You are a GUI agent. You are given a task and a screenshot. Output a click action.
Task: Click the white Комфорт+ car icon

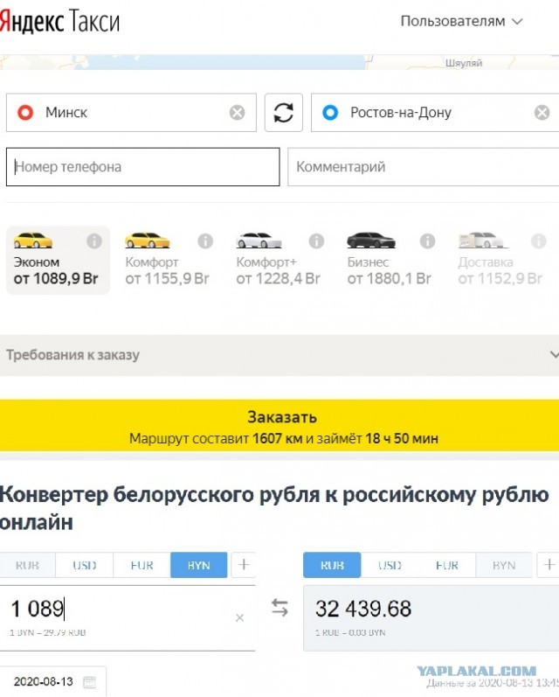259,240
